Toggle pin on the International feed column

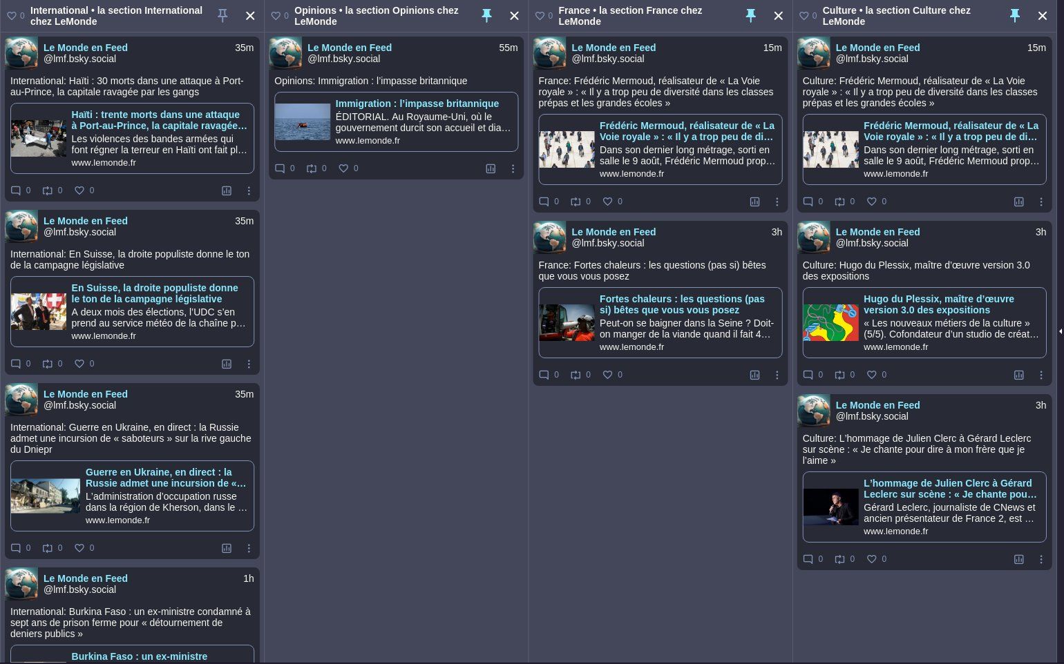[x=222, y=16]
